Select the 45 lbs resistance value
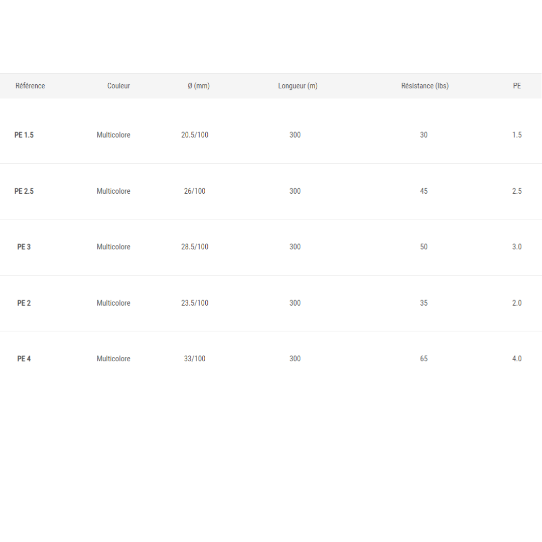The height and width of the screenshot is (542, 542). pos(424,191)
